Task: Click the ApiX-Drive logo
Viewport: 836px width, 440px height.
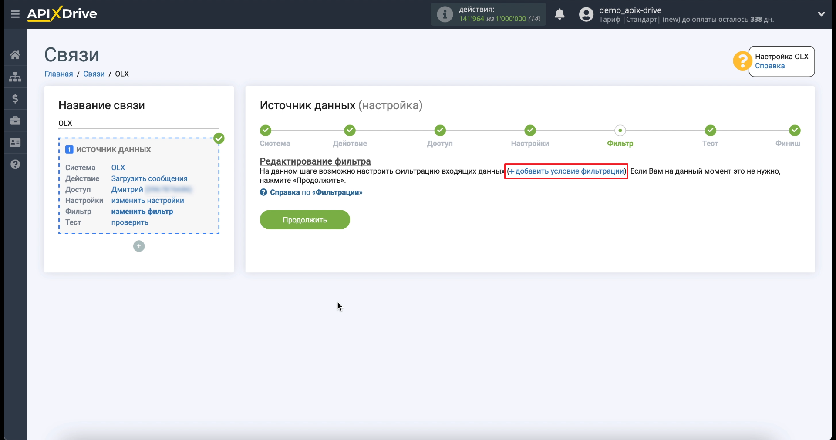Action: click(62, 13)
